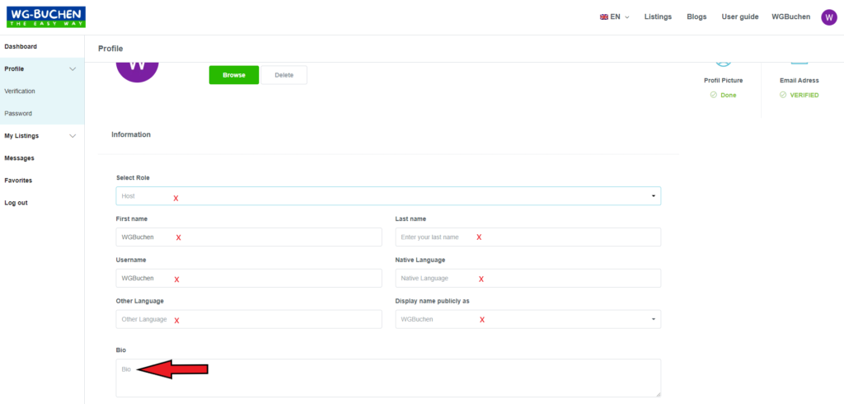Screen dimensions: 844x404
Task: Open the Select Role dropdown
Action: (x=388, y=196)
